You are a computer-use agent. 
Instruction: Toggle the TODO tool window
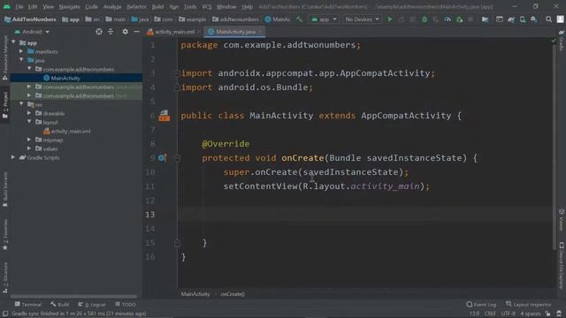(x=126, y=304)
